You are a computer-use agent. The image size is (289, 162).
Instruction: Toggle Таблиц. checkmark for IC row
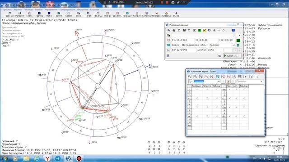pos(217,99)
